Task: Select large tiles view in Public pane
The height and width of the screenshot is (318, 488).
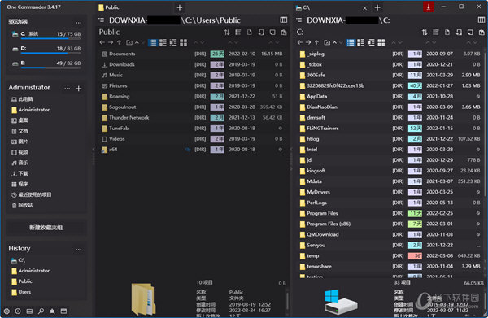Action: 183,42
